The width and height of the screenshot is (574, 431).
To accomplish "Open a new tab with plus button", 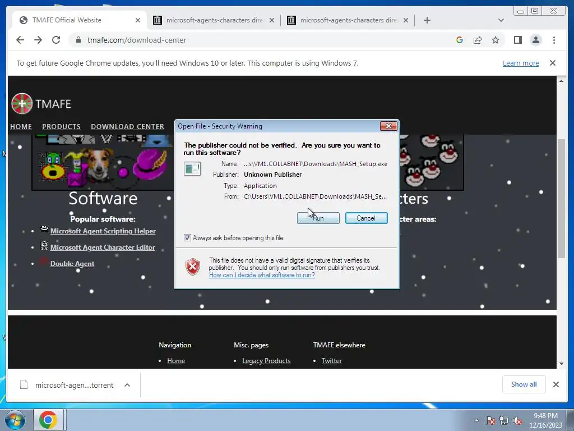I will pyautogui.click(x=427, y=20).
